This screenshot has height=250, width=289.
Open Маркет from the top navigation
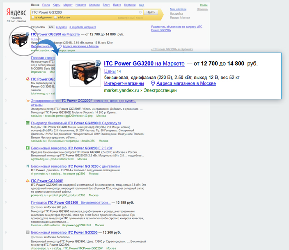point(68,5)
